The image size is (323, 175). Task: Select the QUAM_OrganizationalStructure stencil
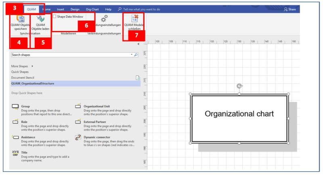click(x=33, y=83)
